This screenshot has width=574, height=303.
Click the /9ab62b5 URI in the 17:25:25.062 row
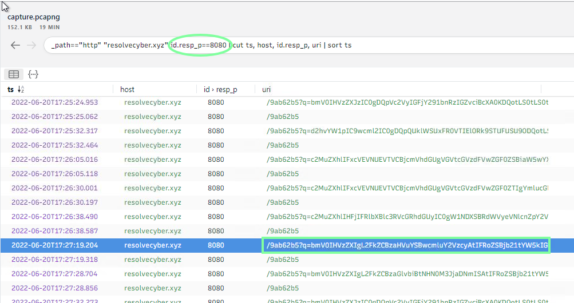tap(283, 117)
